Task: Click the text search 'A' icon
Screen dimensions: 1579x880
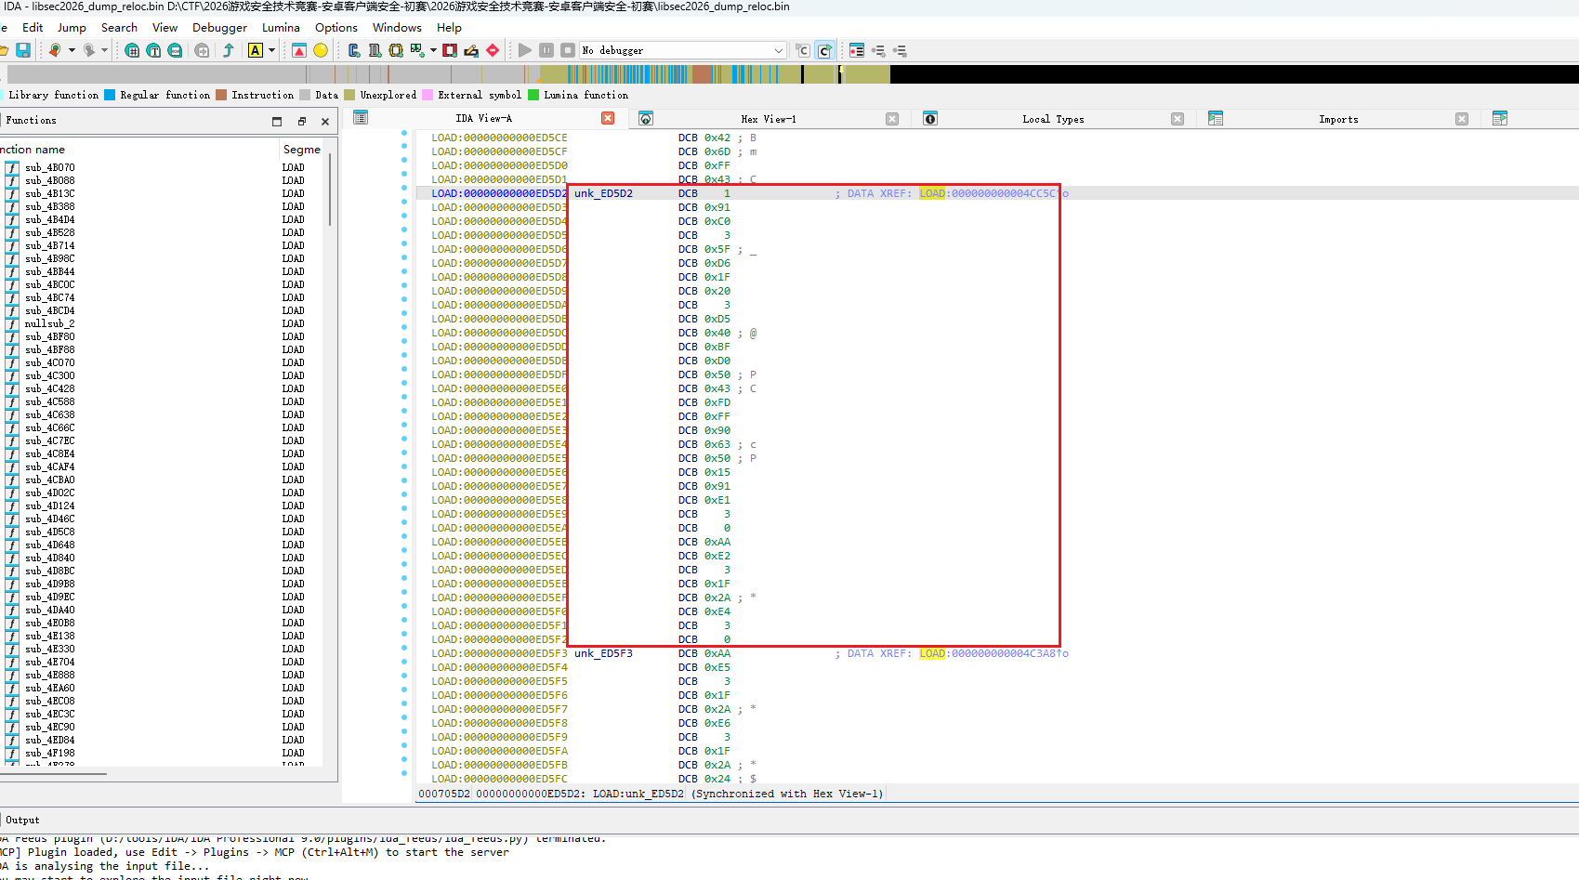Action: pos(255,50)
